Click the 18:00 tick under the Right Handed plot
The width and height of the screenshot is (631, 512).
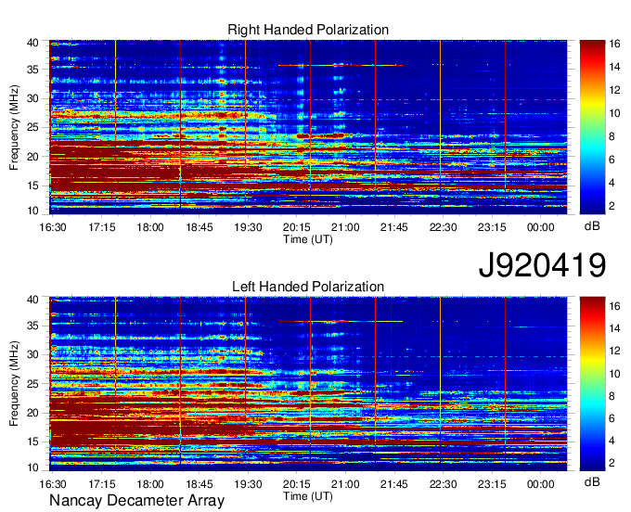tap(150, 227)
